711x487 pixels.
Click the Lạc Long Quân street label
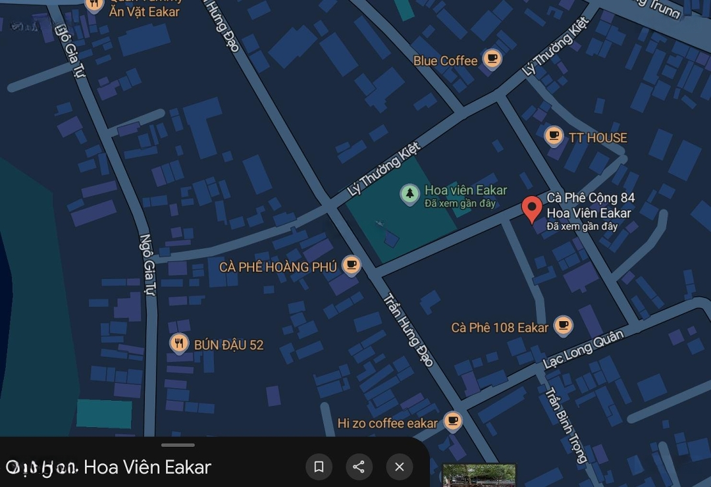coord(583,349)
